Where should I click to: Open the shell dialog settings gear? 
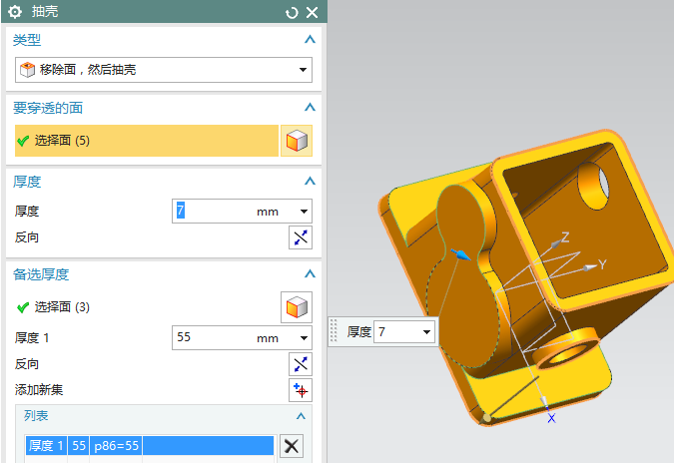click(x=15, y=12)
